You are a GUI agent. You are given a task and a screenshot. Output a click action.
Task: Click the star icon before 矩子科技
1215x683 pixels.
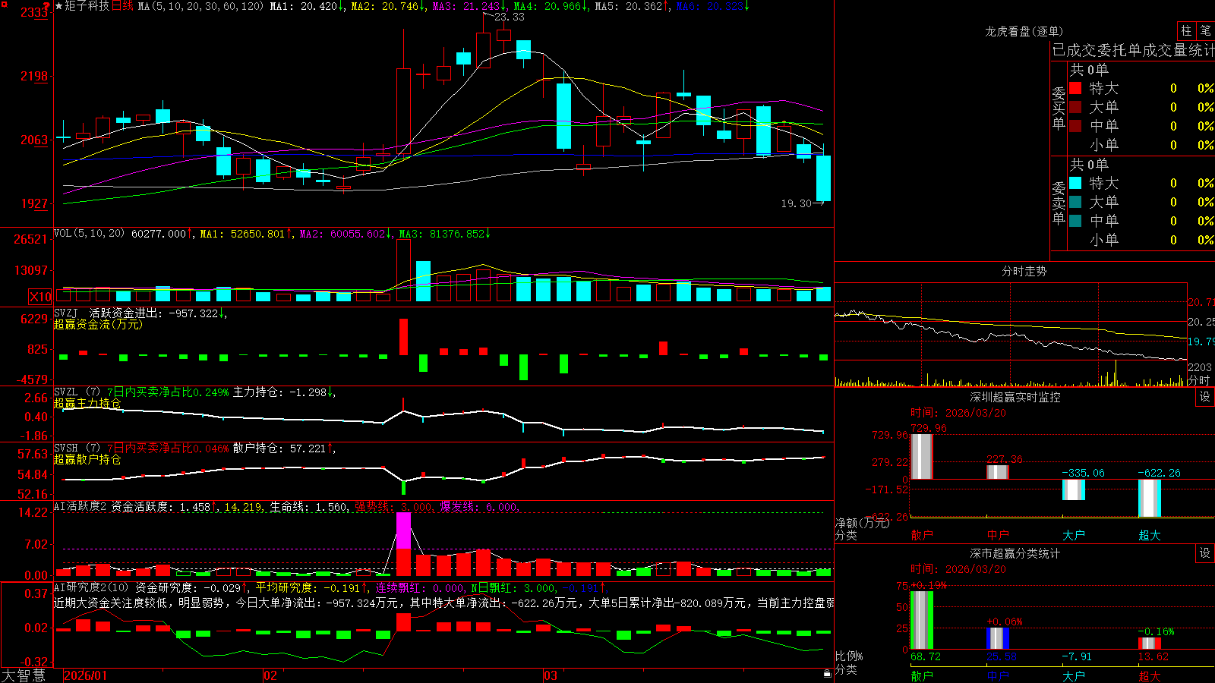(59, 6)
